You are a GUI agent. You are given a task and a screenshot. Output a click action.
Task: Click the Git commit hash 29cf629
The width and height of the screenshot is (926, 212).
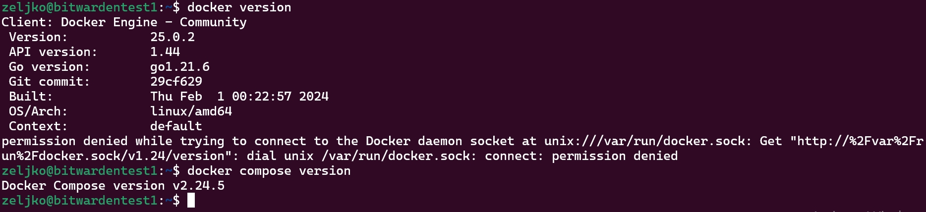pyautogui.click(x=176, y=82)
